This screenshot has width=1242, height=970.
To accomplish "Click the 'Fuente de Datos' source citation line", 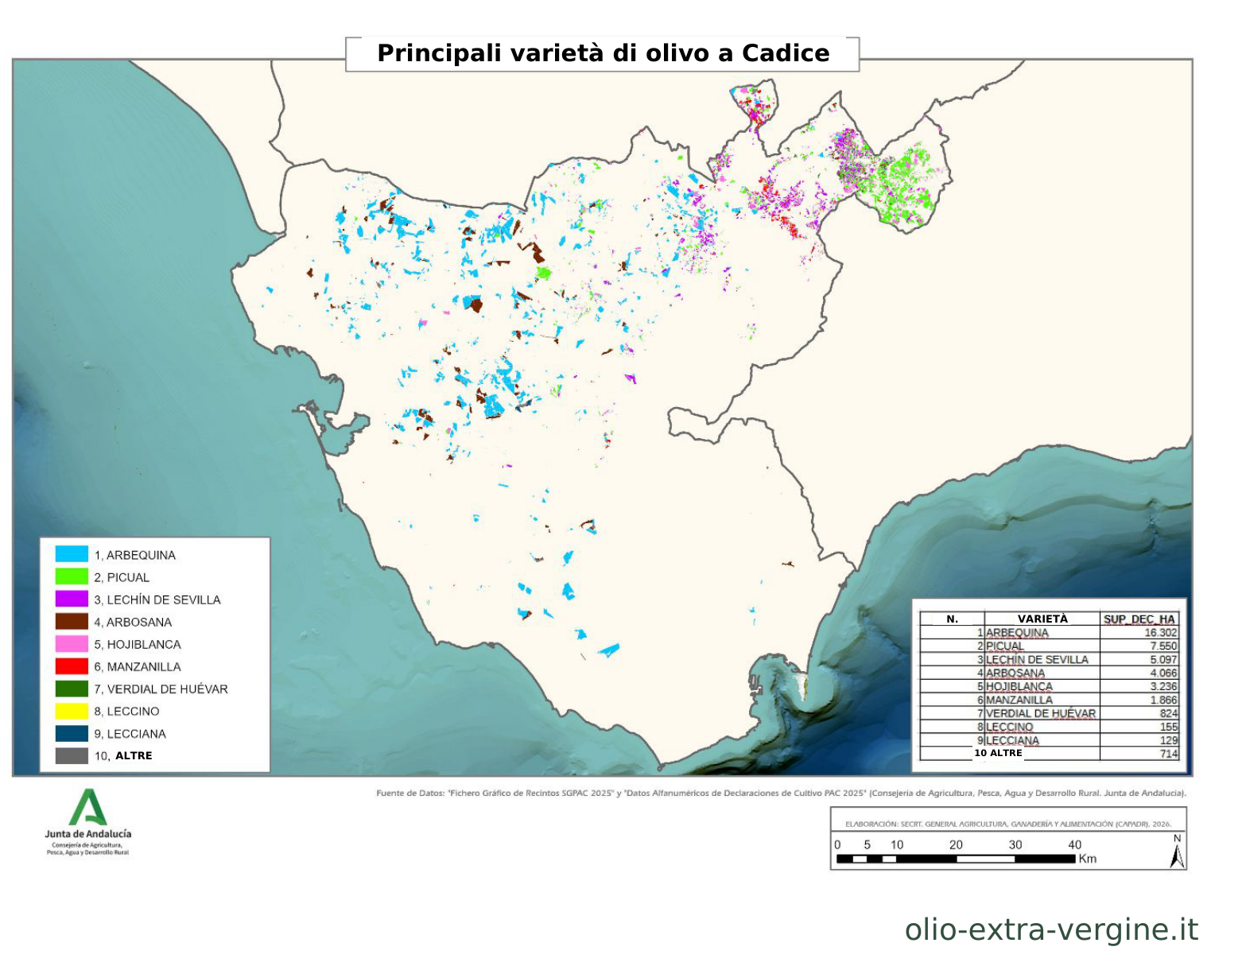I will tap(781, 793).
